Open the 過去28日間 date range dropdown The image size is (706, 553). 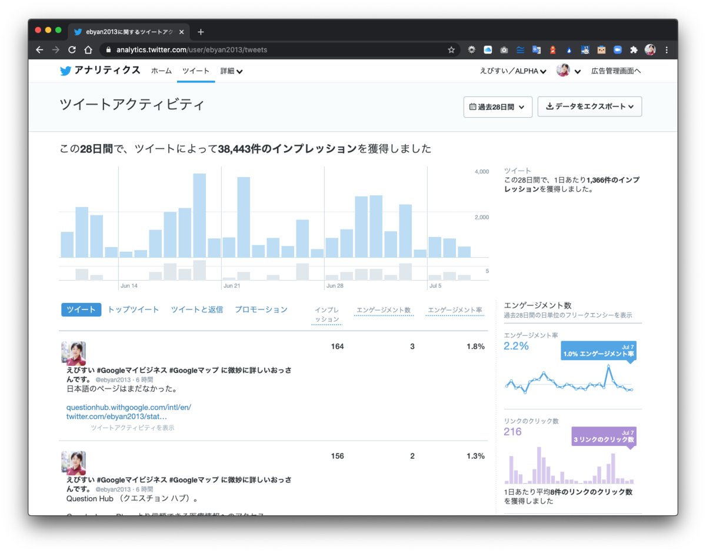[498, 107]
